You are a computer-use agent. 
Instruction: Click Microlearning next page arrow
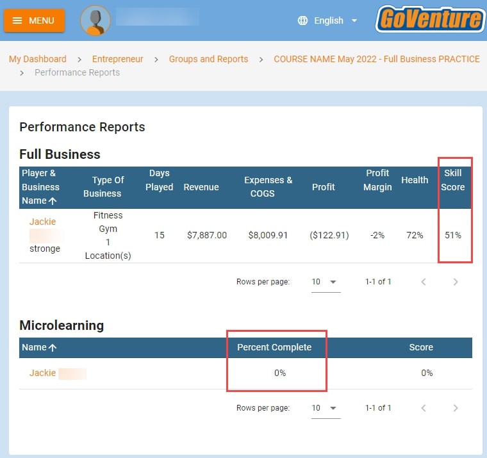pos(456,408)
